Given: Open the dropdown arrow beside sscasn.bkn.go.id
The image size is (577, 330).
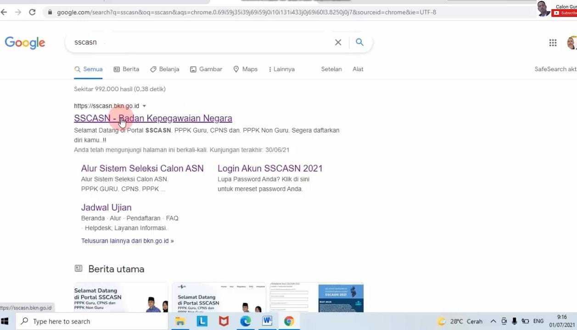Looking at the screenshot, I should (x=144, y=106).
